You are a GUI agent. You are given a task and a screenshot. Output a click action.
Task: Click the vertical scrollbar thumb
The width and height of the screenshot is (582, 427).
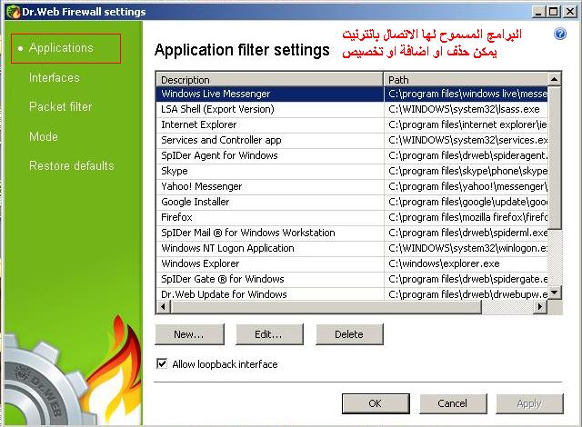(x=554, y=157)
